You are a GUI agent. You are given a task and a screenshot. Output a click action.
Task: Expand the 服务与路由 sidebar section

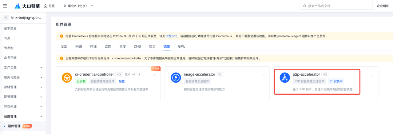tap(23, 77)
